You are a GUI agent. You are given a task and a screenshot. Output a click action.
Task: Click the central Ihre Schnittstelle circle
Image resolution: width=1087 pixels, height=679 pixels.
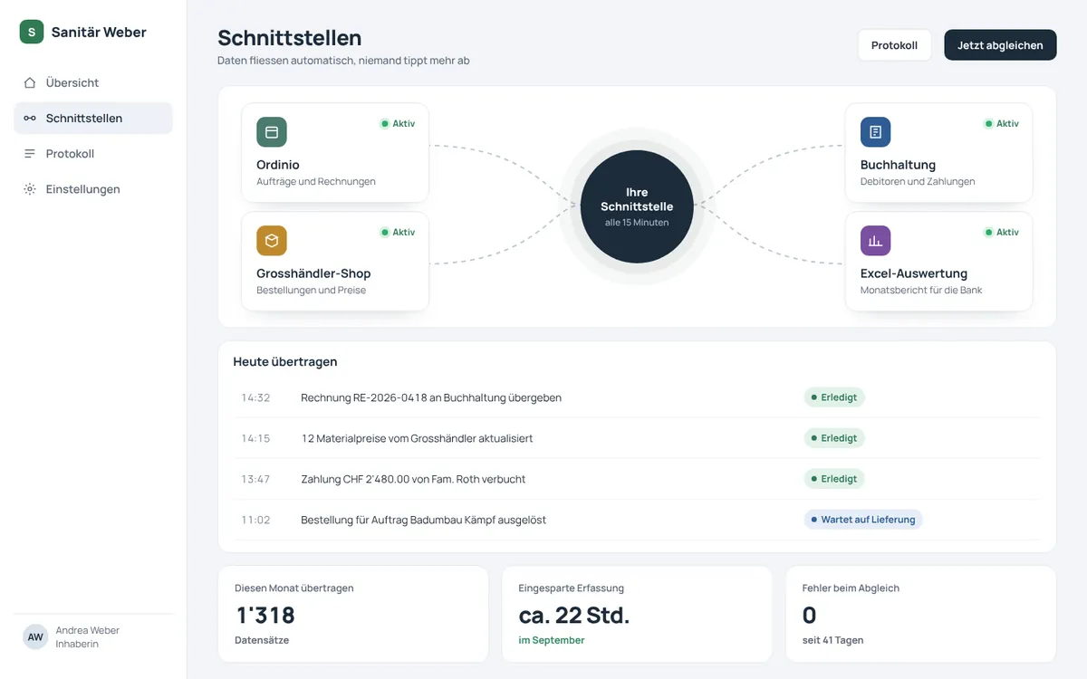click(x=637, y=206)
